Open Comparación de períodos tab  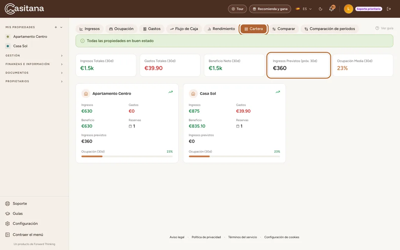coord(330,29)
